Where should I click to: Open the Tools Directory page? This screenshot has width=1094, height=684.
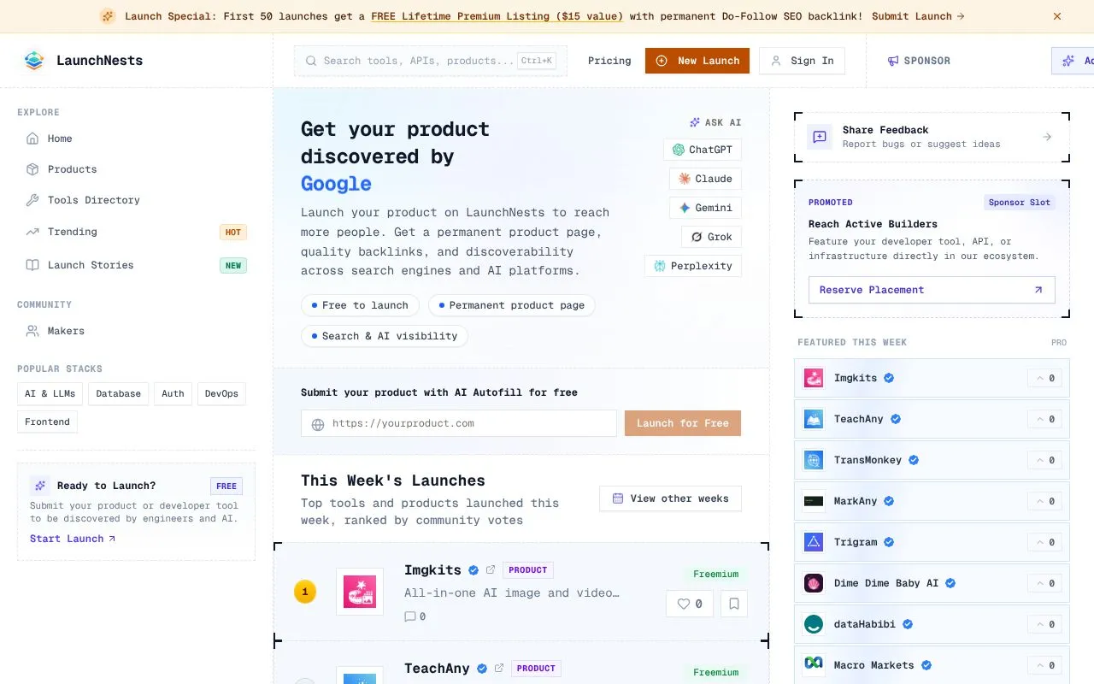(137, 200)
